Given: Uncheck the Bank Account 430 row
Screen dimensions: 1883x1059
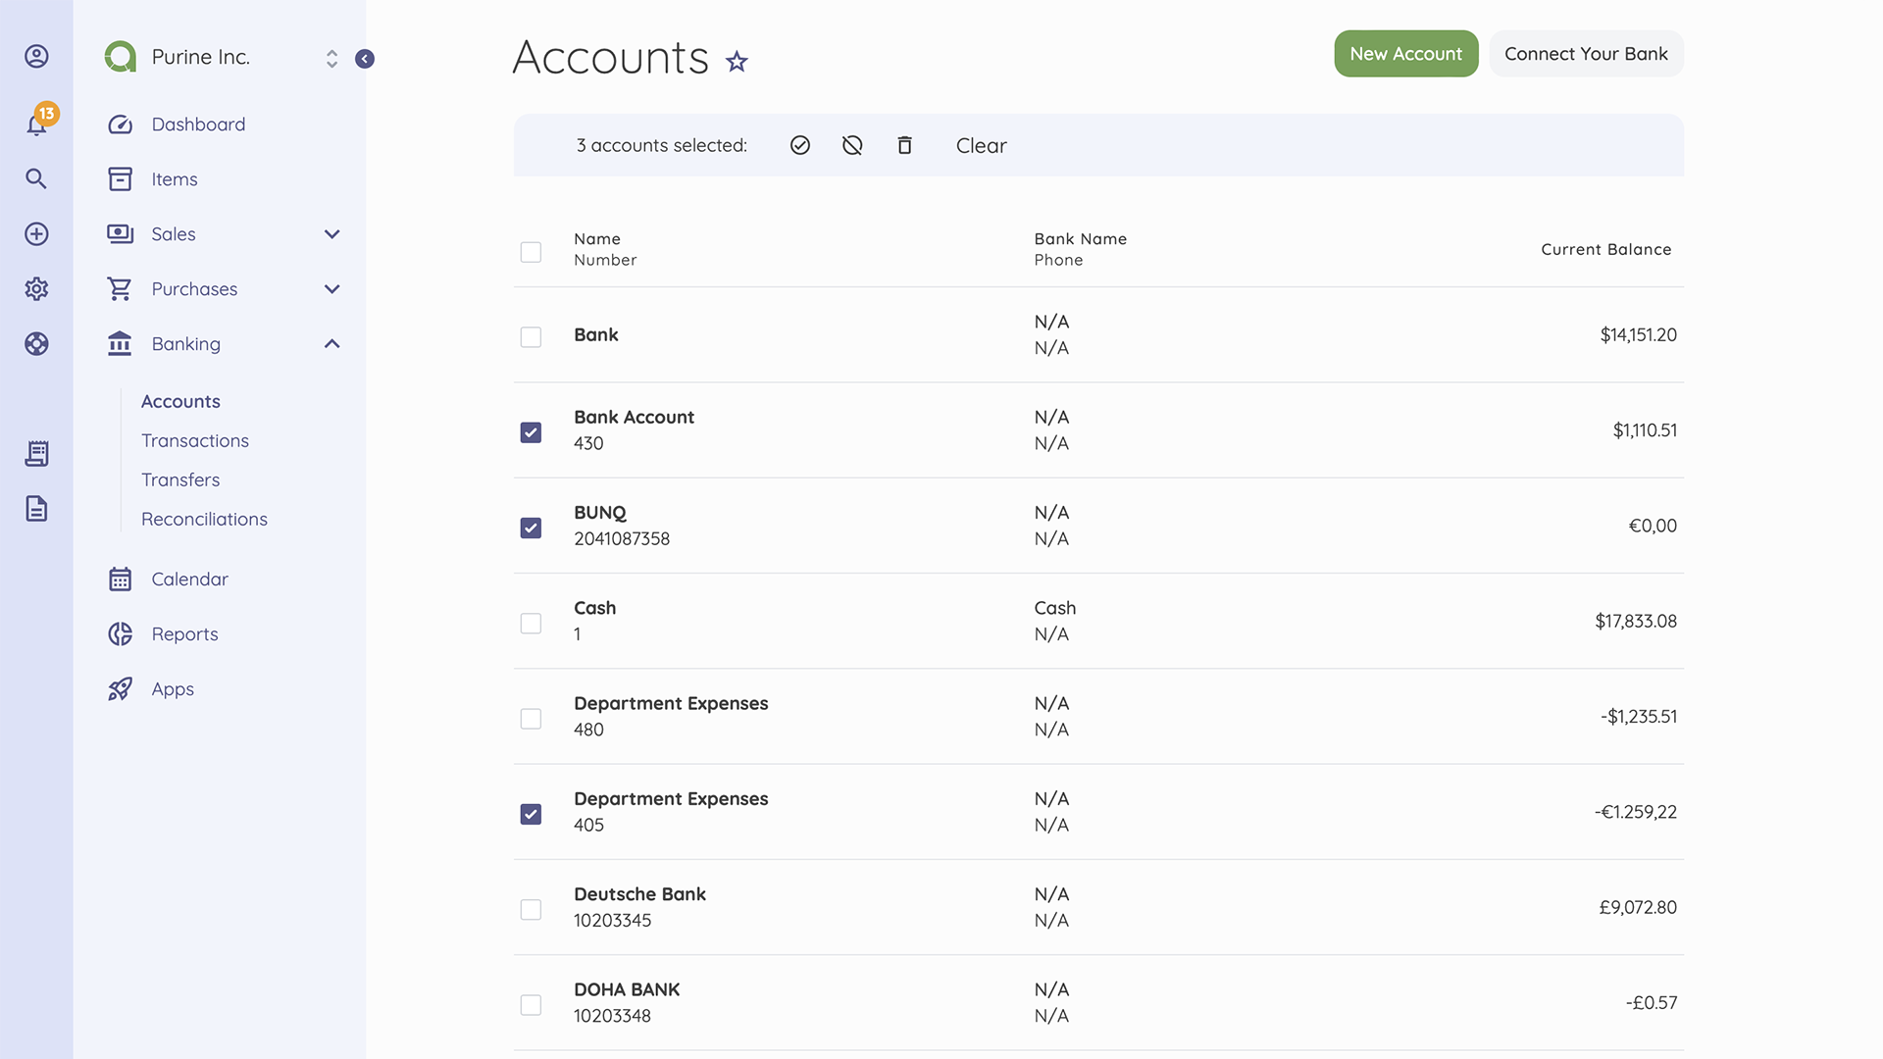Looking at the screenshot, I should [x=531, y=431].
